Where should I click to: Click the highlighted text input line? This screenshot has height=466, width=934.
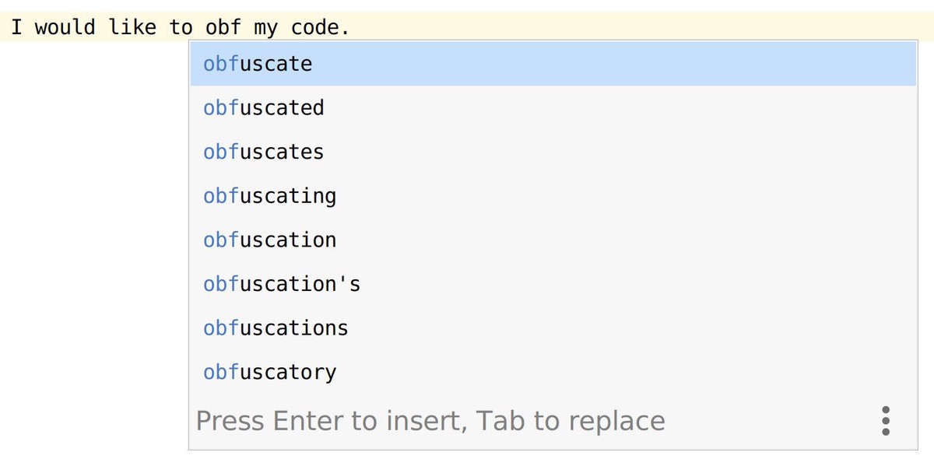pyautogui.click(x=467, y=26)
